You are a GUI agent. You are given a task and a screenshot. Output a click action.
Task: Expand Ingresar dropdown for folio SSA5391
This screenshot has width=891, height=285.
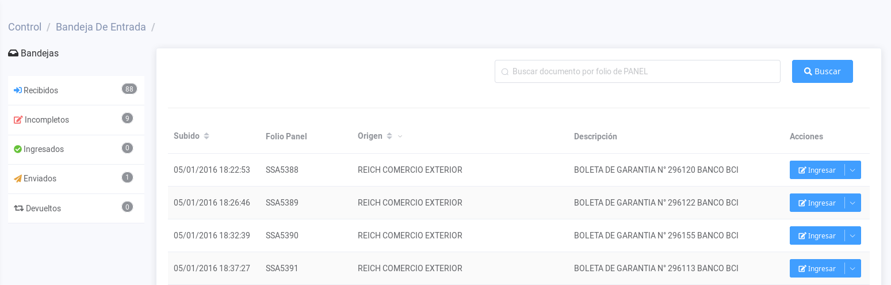pos(852,268)
